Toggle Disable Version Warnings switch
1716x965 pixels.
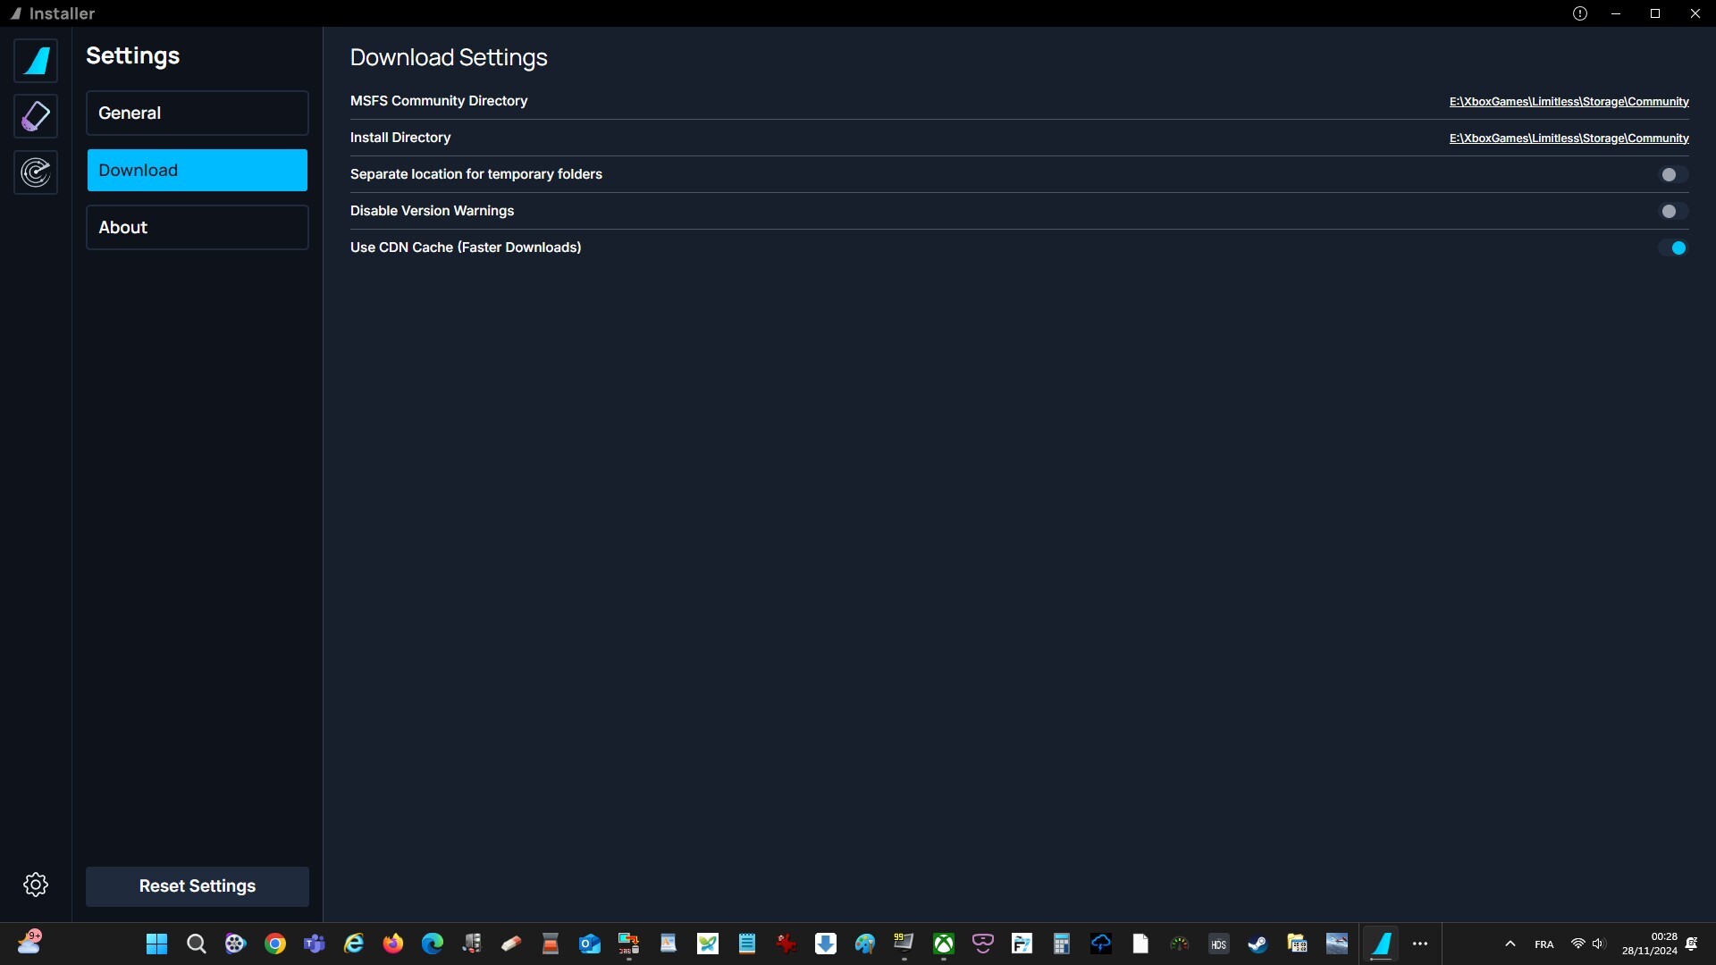1672,211
